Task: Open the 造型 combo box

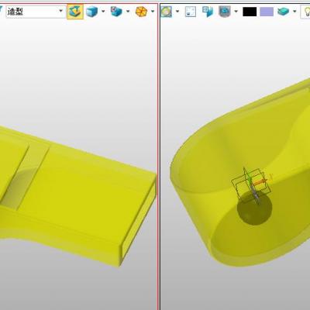Action: pyautogui.click(x=36, y=12)
